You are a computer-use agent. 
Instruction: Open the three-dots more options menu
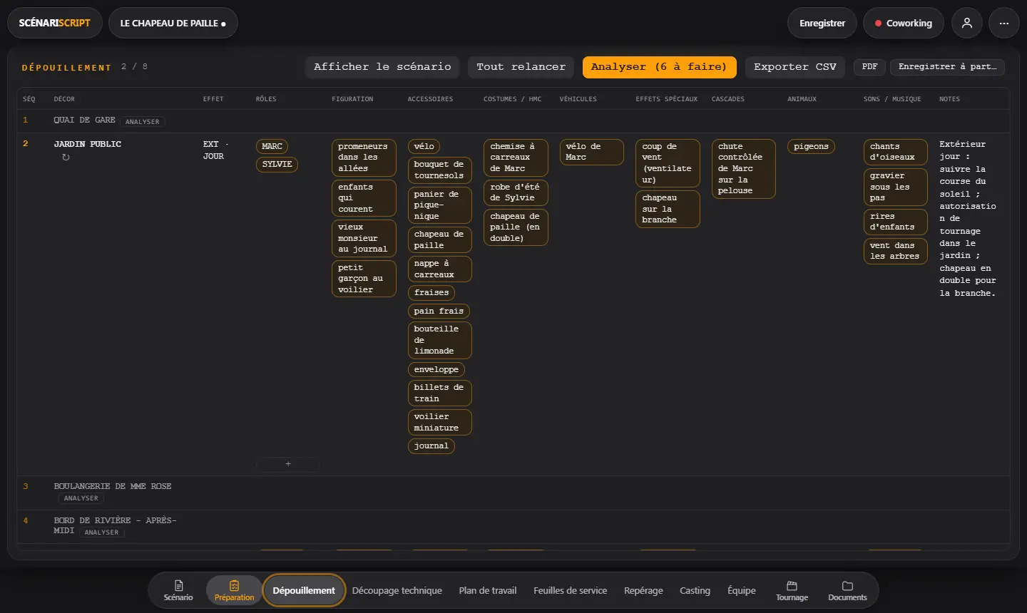pos(1004,23)
